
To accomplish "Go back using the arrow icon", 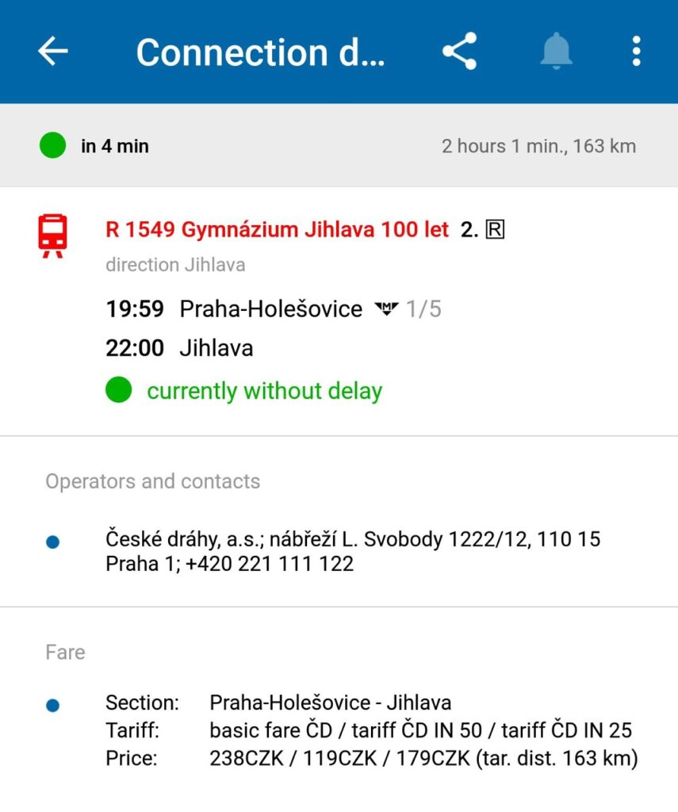I will click(53, 52).
